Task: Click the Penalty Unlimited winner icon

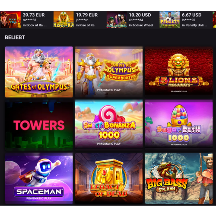Action: pyautogui.click(x=169, y=19)
